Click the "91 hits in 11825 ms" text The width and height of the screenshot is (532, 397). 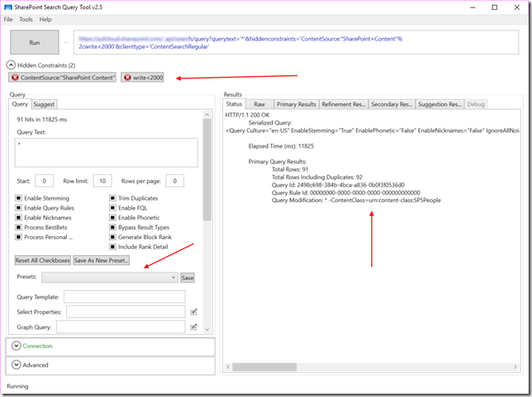pyautogui.click(x=42, y=120)
